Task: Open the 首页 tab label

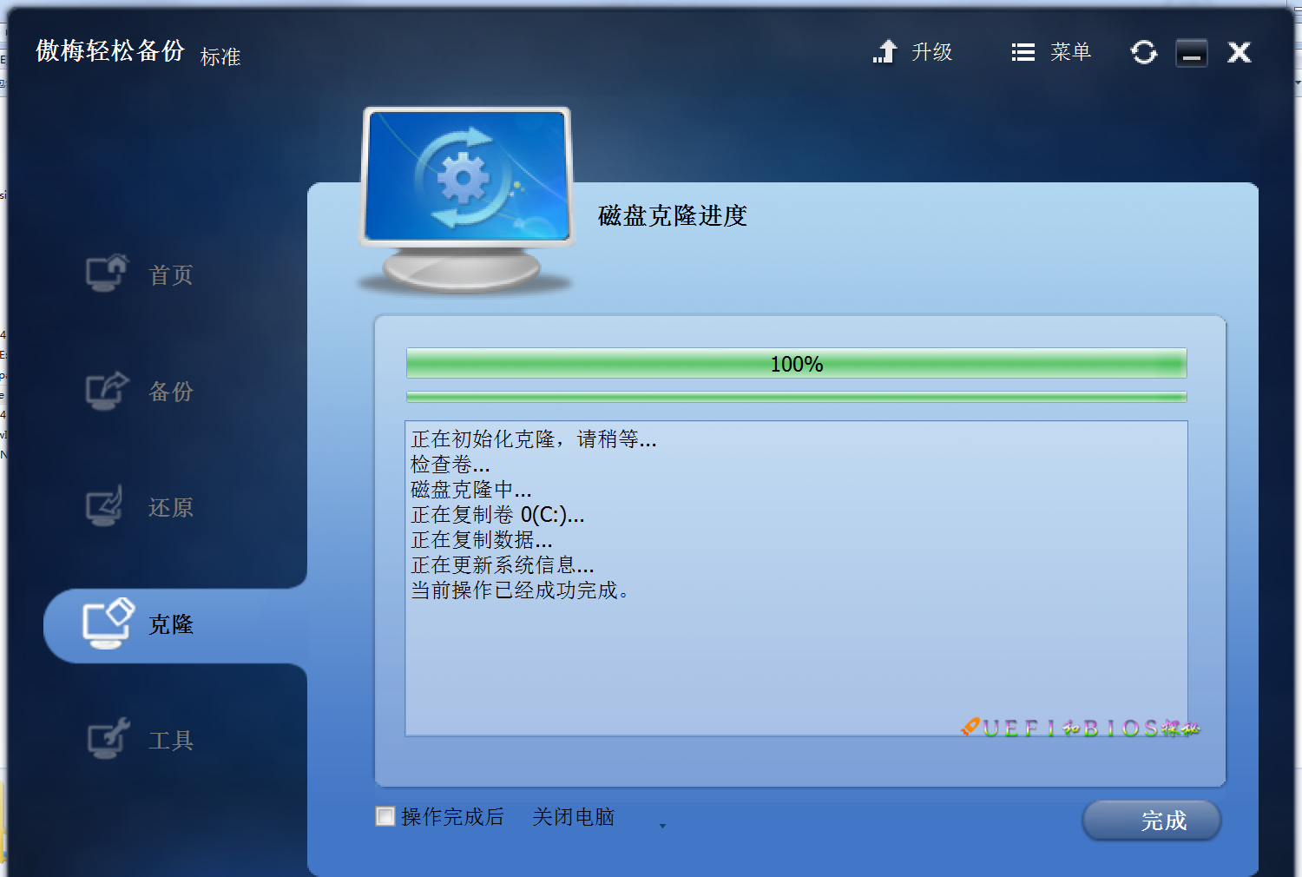Action: (171, 275)
